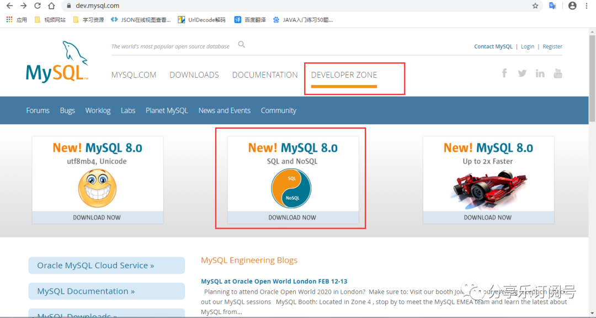Viewport: 596px width, 318px height.
Task: Open the DOWNLOADS navigation tab
Action: (x=194, y=75)
